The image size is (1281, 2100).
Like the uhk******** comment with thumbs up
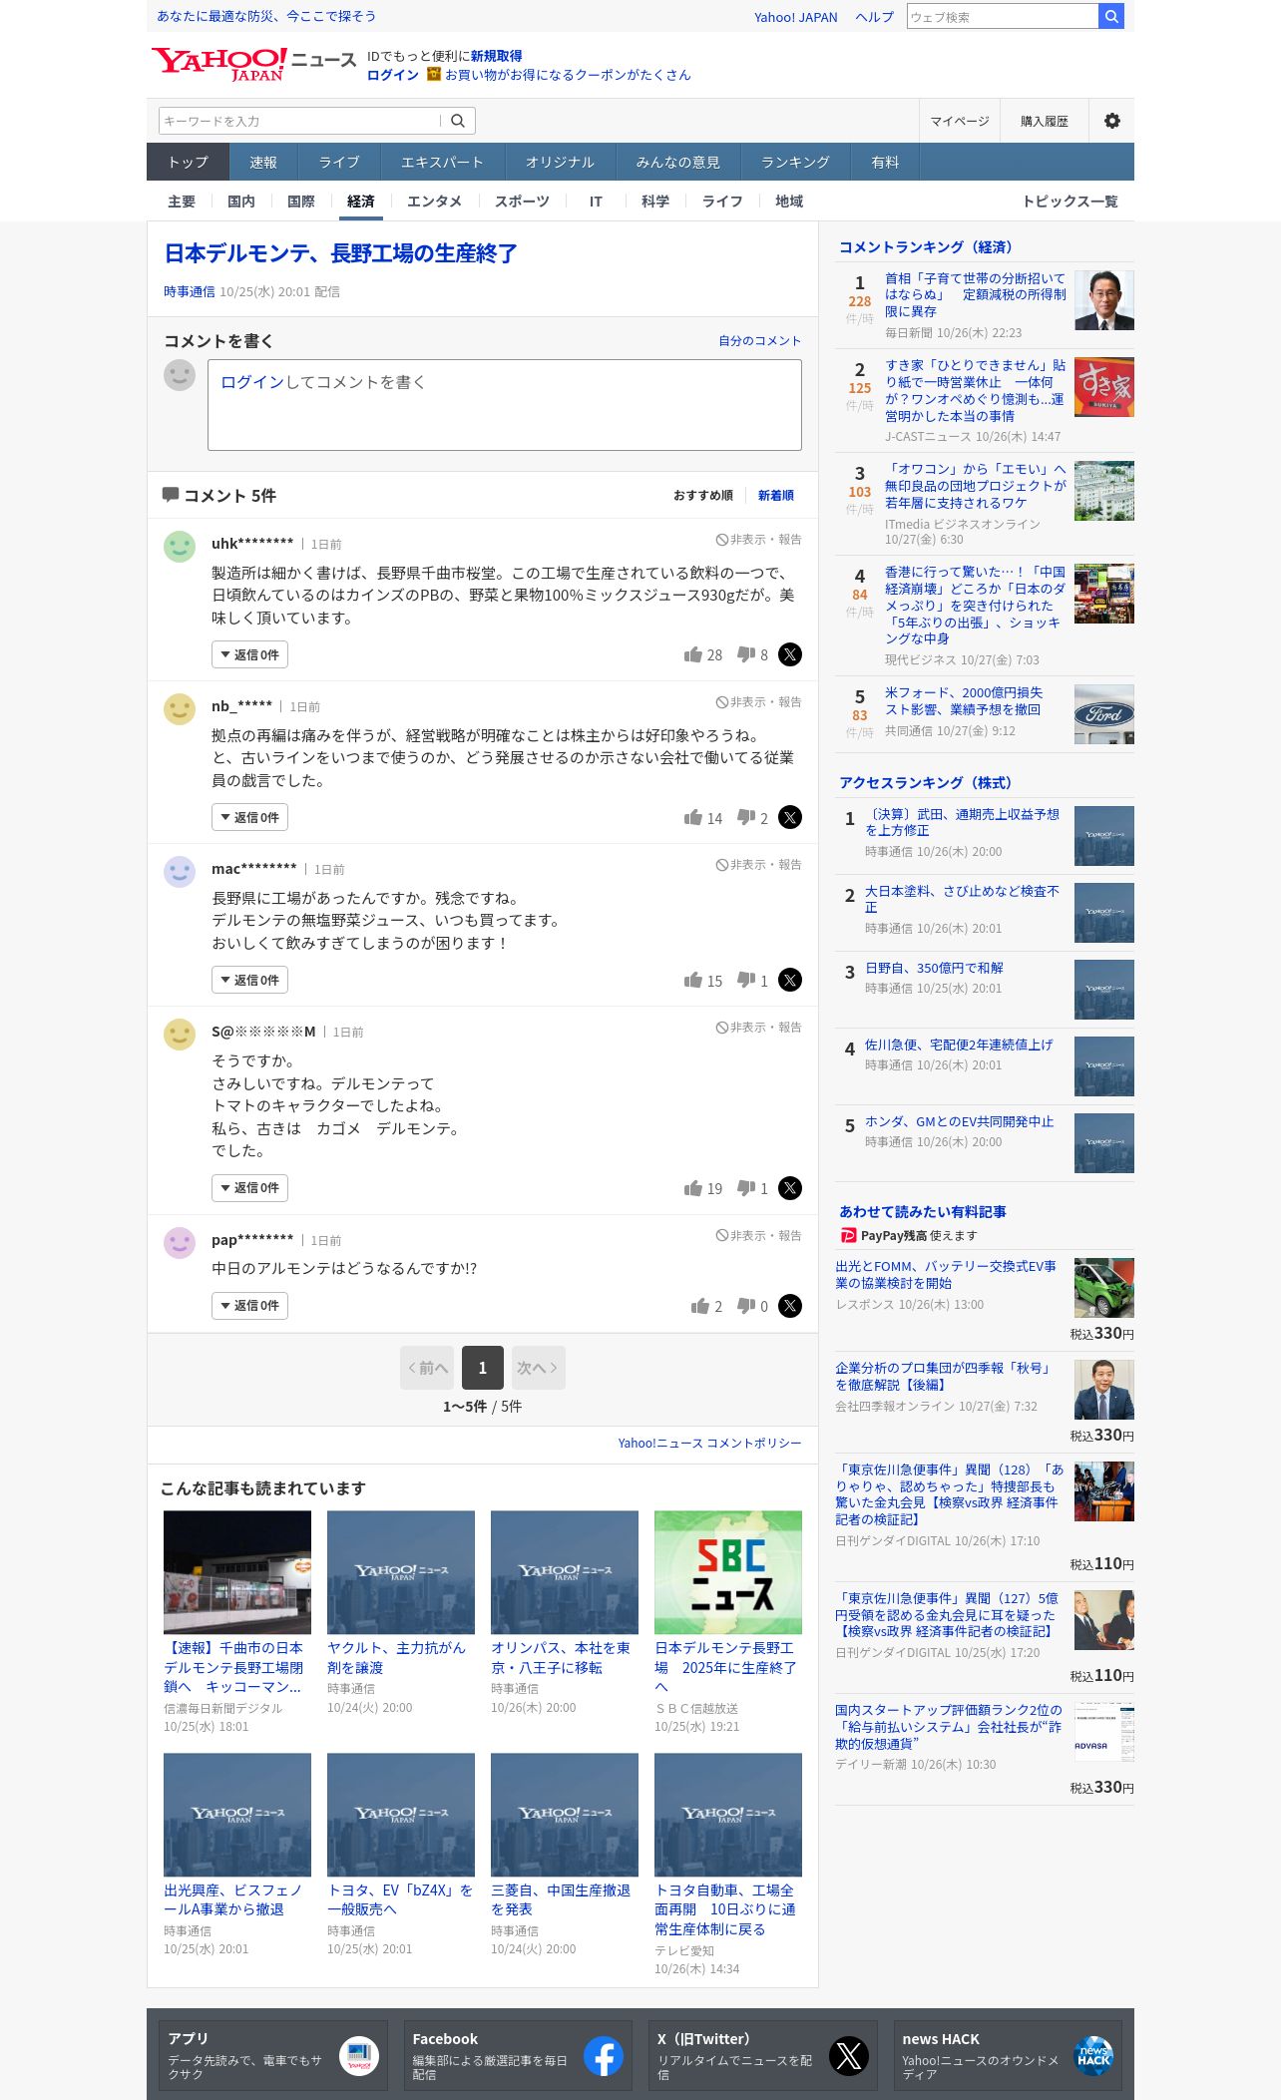693,654
